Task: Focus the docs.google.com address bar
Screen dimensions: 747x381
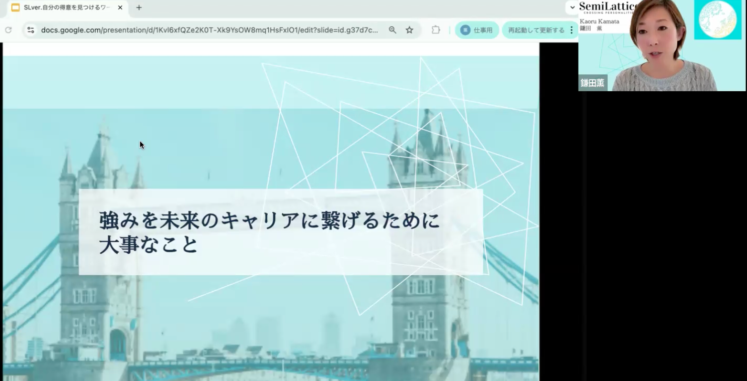Action: click(x=209, y=30)
